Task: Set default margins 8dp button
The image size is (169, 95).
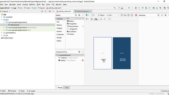Action: point(96,19)
